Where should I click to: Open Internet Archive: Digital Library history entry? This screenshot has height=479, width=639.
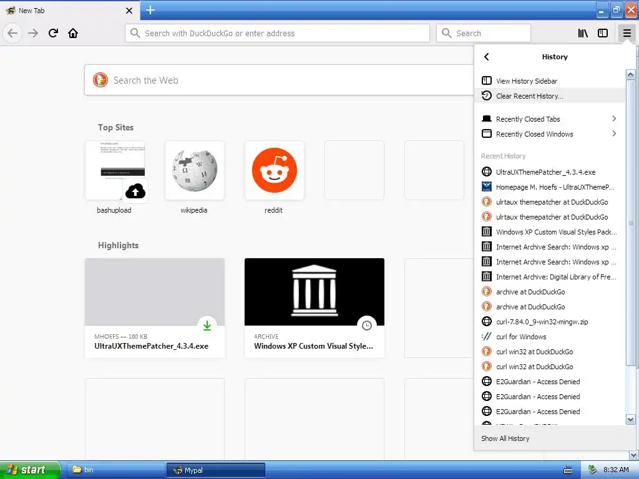click(x=550, y=277)
